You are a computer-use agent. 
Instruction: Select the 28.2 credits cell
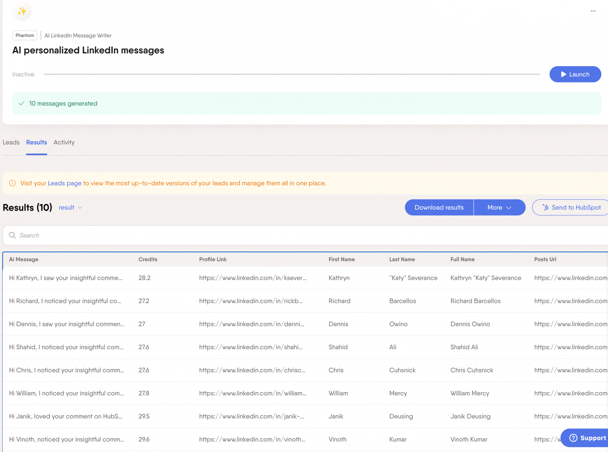point(144,278)
